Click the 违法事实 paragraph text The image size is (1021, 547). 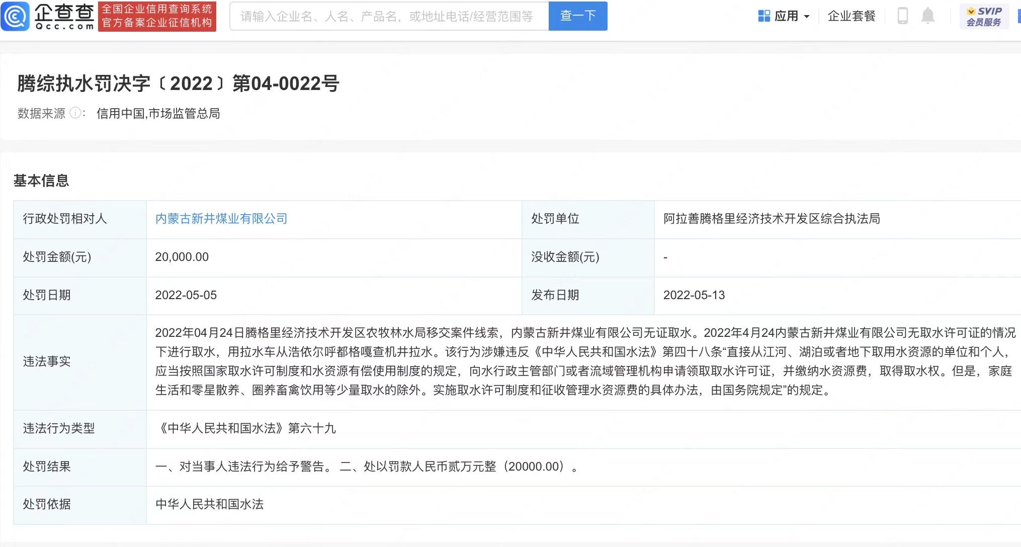[585, 361]
